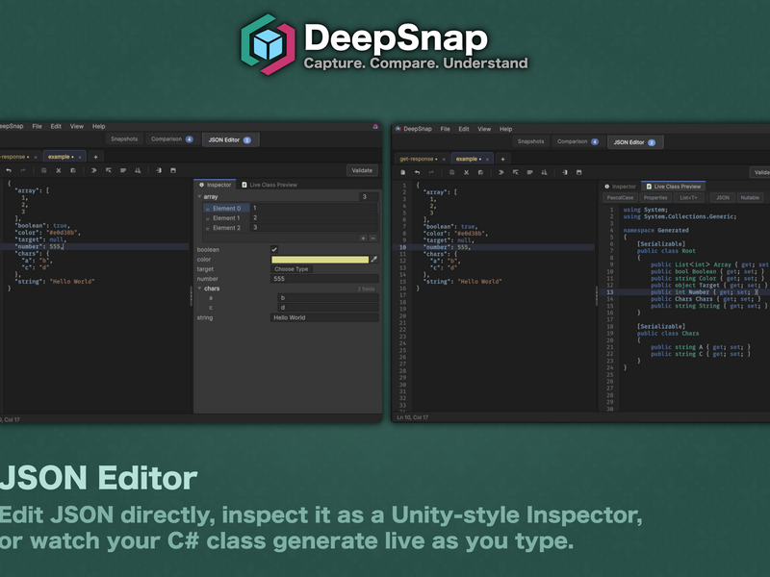This screenshot has height=577, width=770.
Task: Open the Inspector tab in the right window
Action: tap(620, 187)
